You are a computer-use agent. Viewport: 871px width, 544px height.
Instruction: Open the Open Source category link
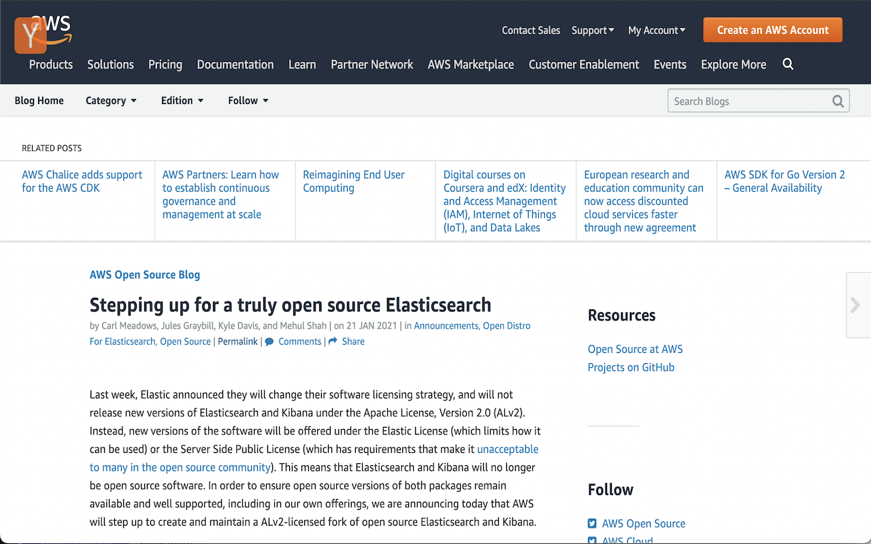coord(185,341)
